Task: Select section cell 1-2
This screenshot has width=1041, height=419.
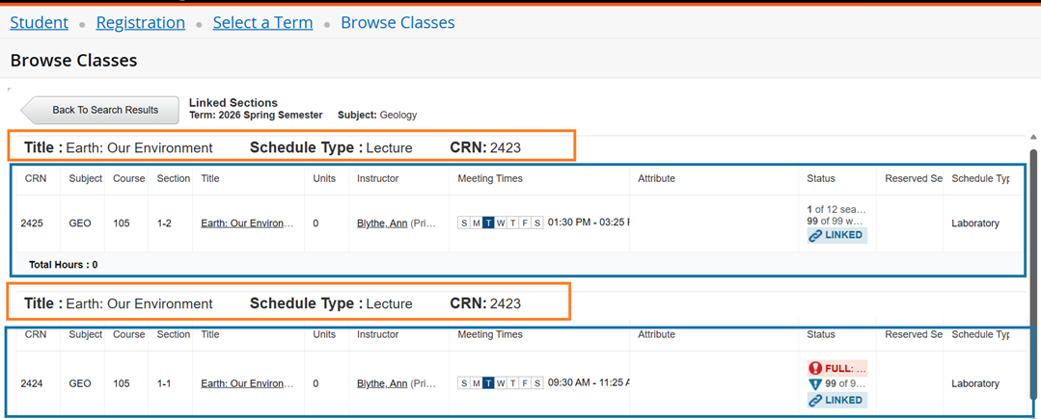Action: pyautogui.click(x=165, y=223)
